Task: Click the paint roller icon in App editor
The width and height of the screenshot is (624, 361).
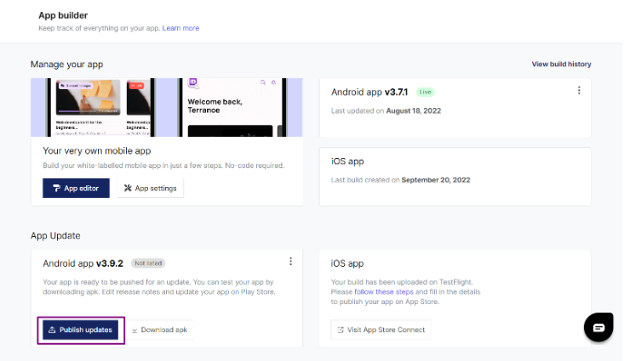Action: 56,188
